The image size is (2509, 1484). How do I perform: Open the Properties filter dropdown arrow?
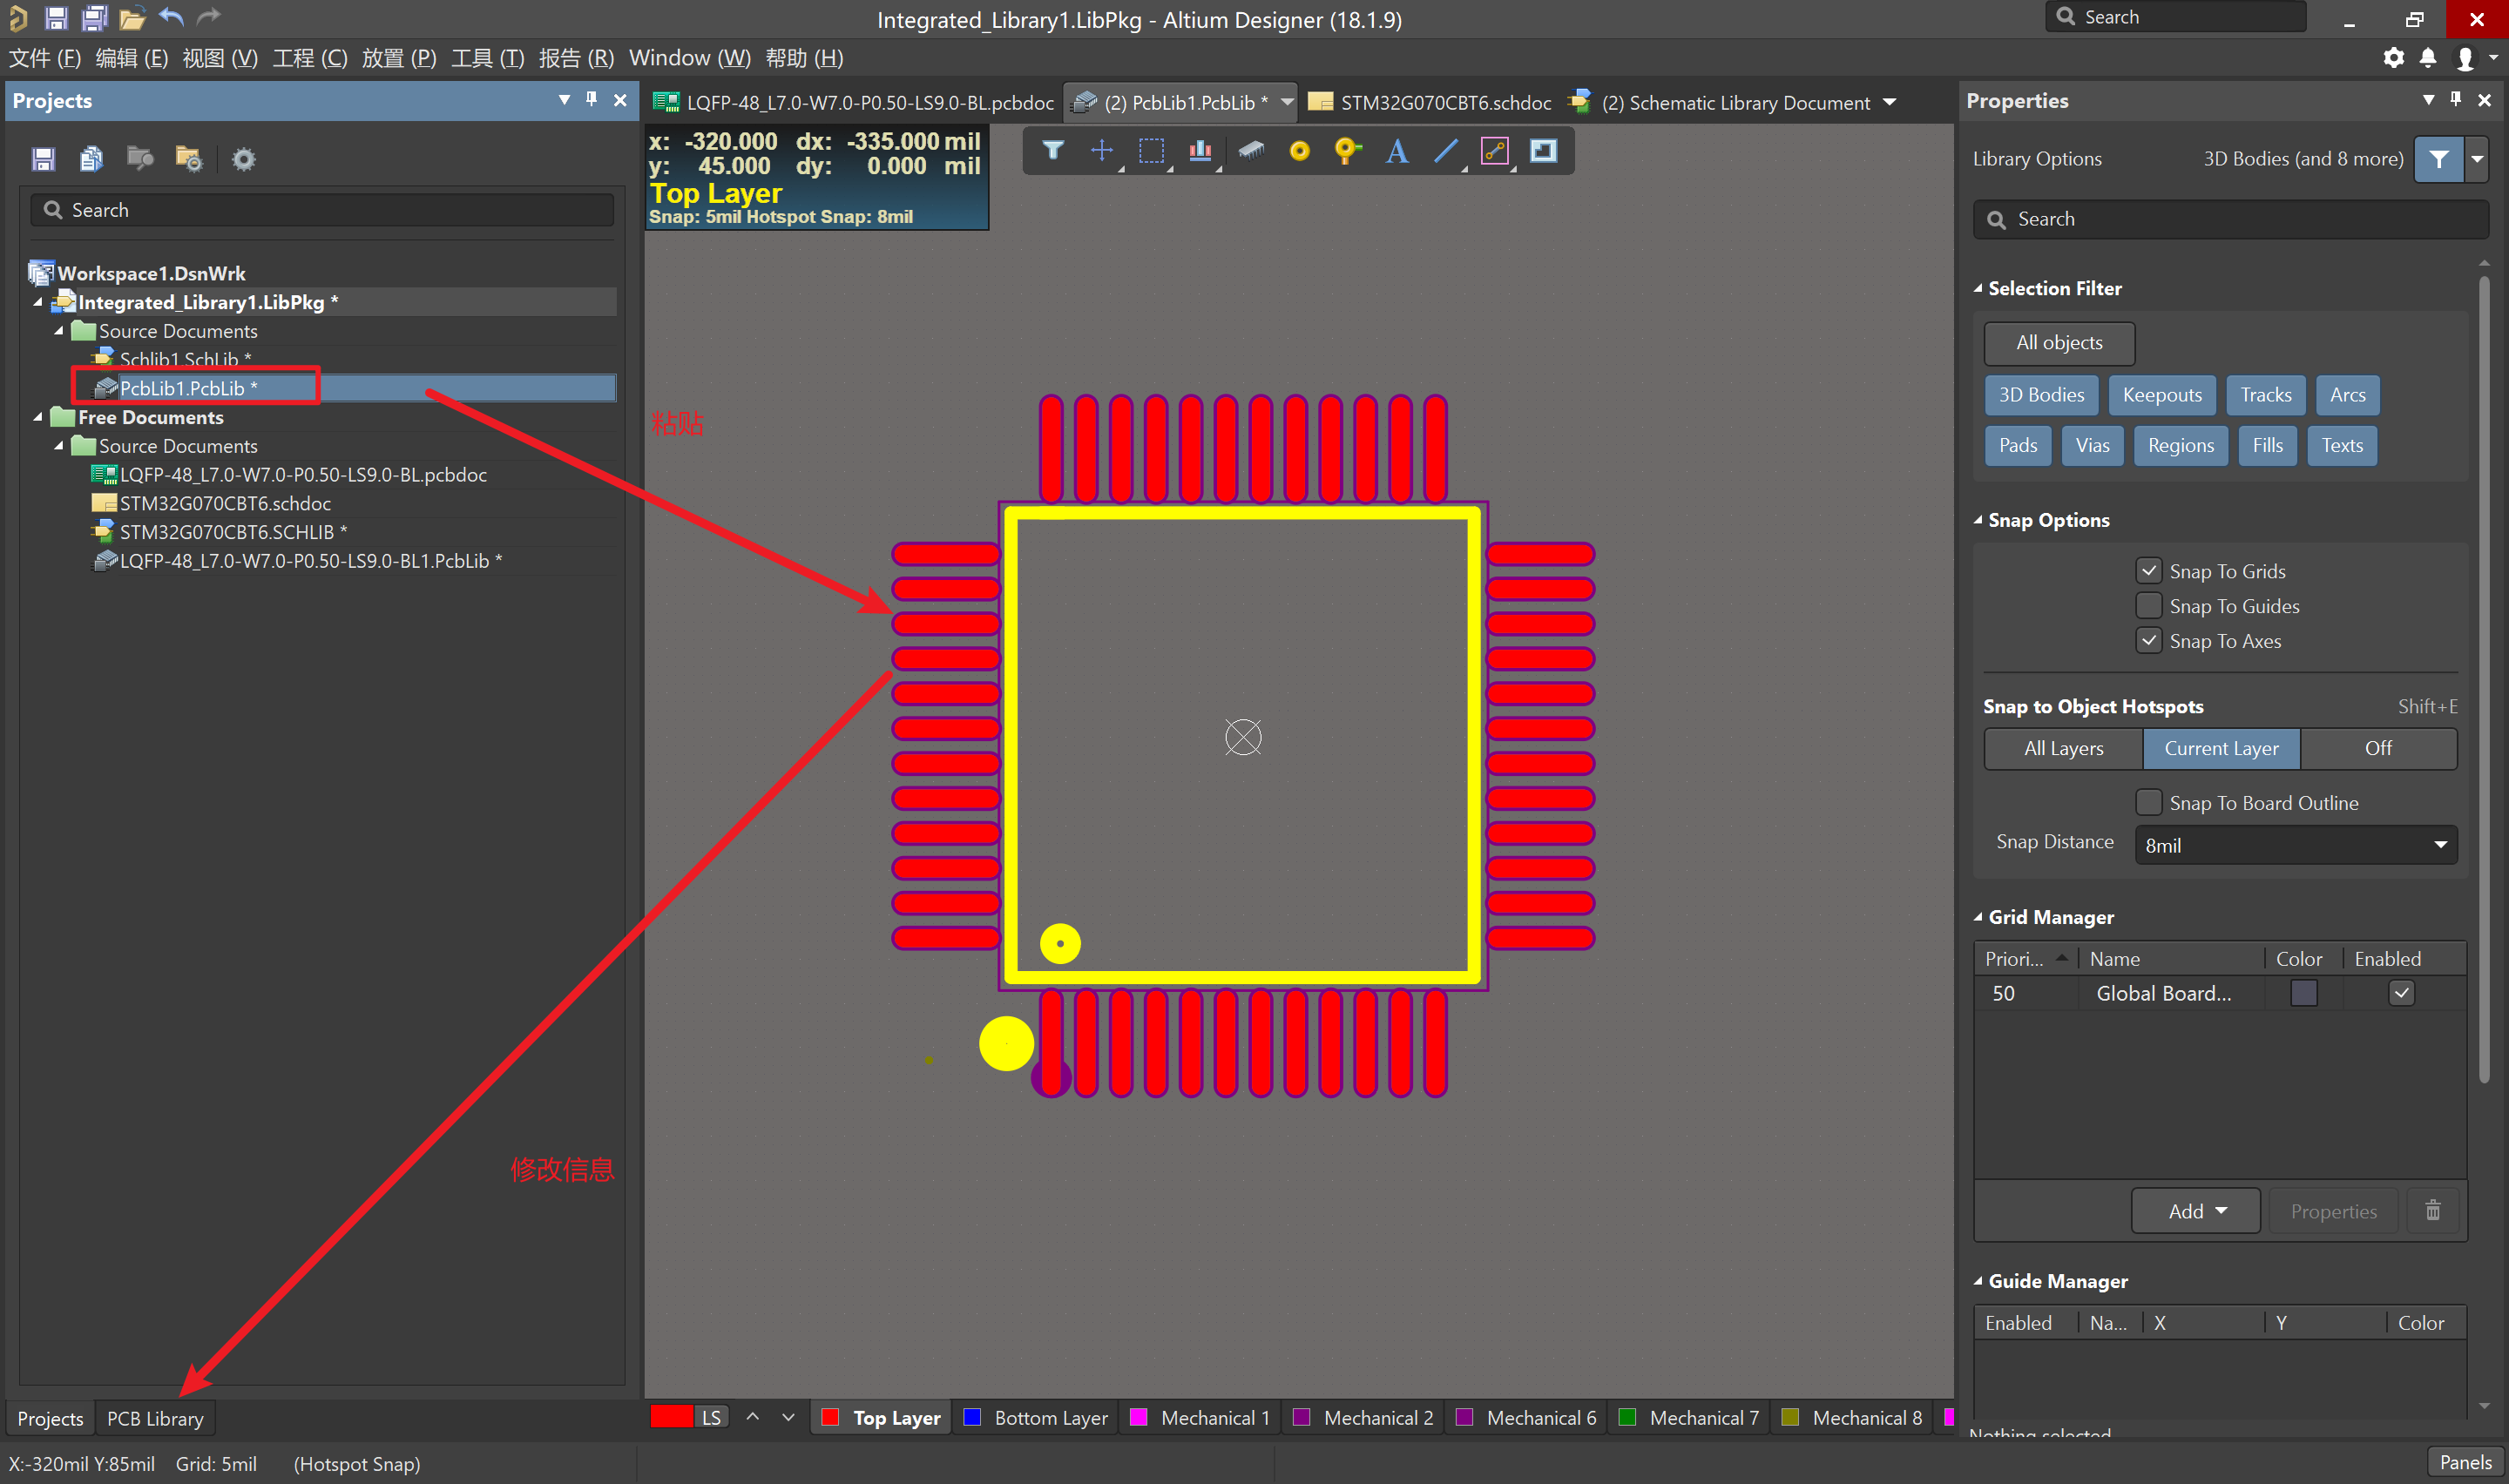point(2476,159)
